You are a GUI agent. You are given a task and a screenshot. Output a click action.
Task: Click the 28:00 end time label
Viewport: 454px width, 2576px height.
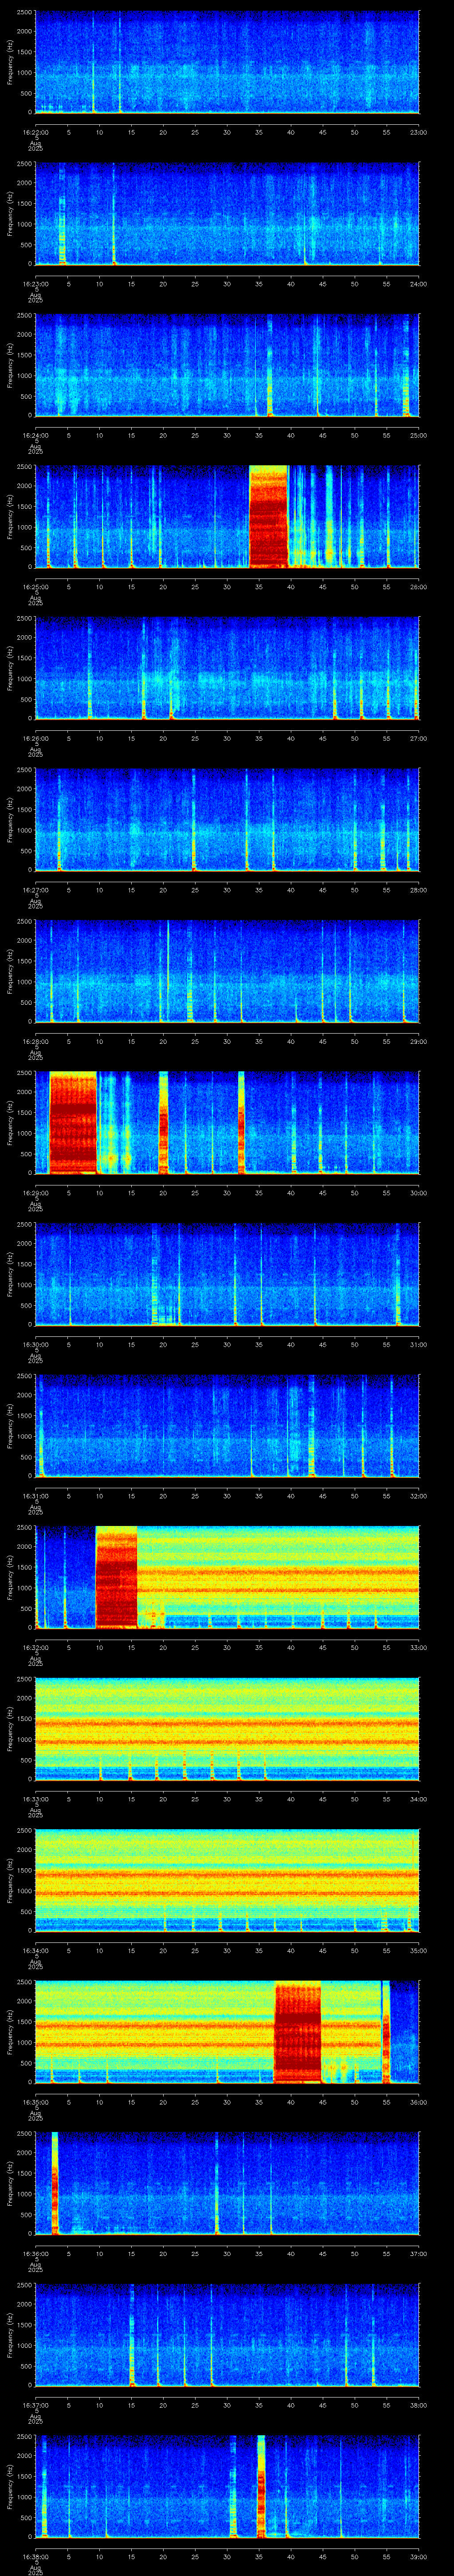point(418,890)
